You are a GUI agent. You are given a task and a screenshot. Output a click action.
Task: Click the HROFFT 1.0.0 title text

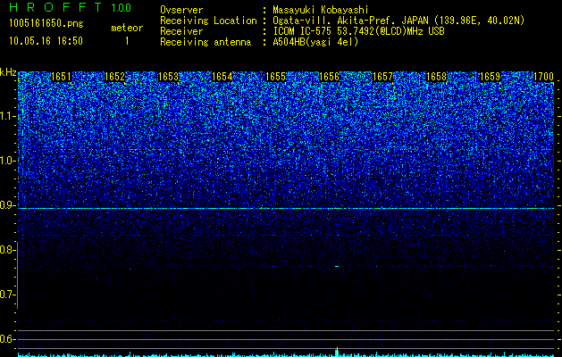click(70, 7)
